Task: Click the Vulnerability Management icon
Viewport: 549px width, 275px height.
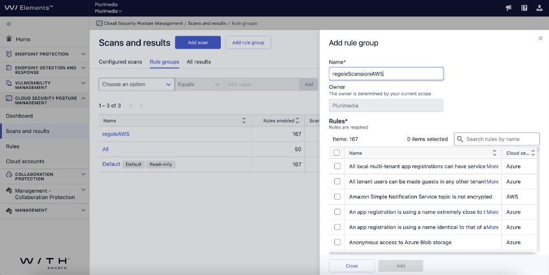Action: pos(9,83)
